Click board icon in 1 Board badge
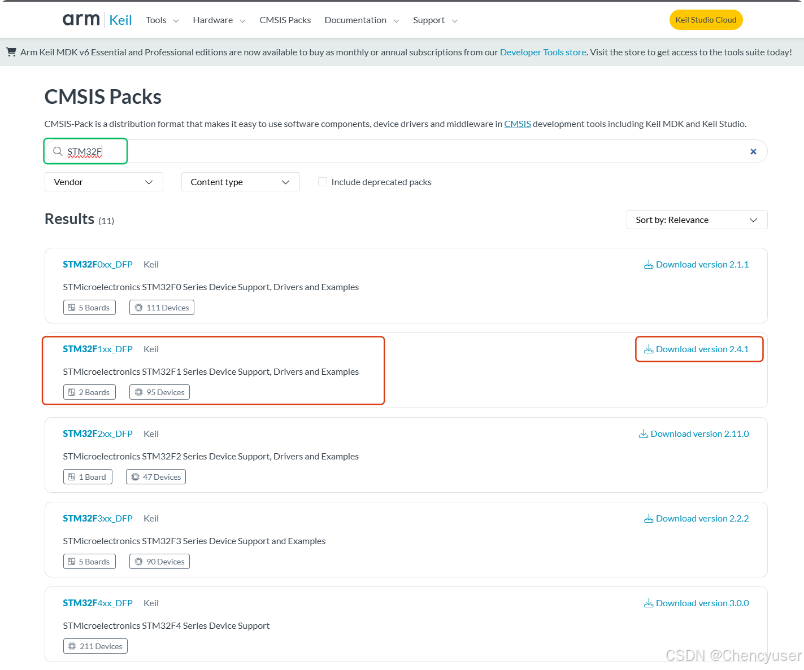The height and width of the screenshot is (670, 804). (72, 477)
